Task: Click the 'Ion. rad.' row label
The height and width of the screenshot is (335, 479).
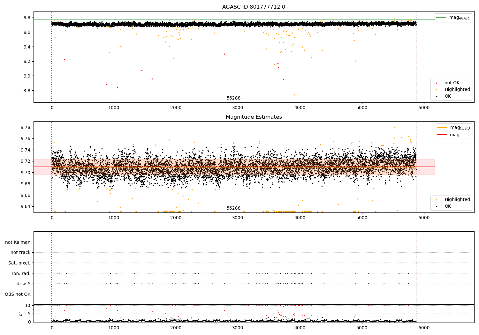Action: (x=21, y=273)
